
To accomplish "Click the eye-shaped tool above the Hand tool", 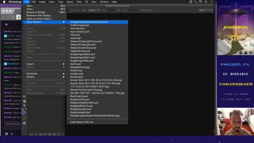I will (x=24, y=97).
